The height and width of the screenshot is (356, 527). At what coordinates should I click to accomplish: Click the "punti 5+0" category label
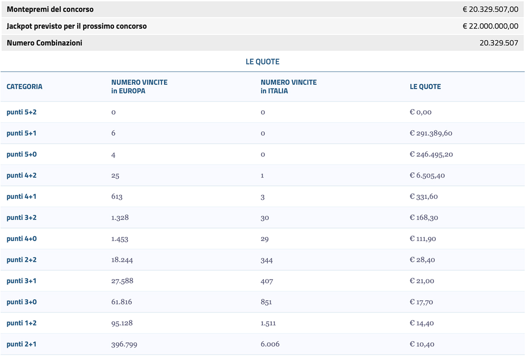(22, 154)
